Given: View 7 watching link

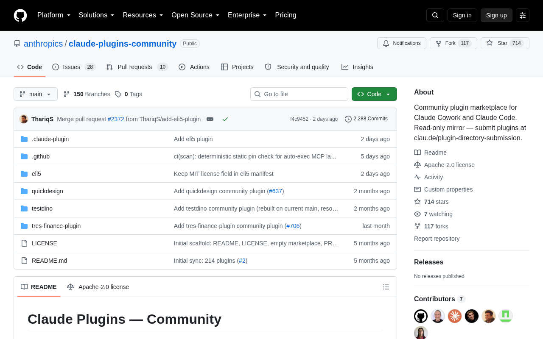Looking at the screenshot, I should click(433, 214).
